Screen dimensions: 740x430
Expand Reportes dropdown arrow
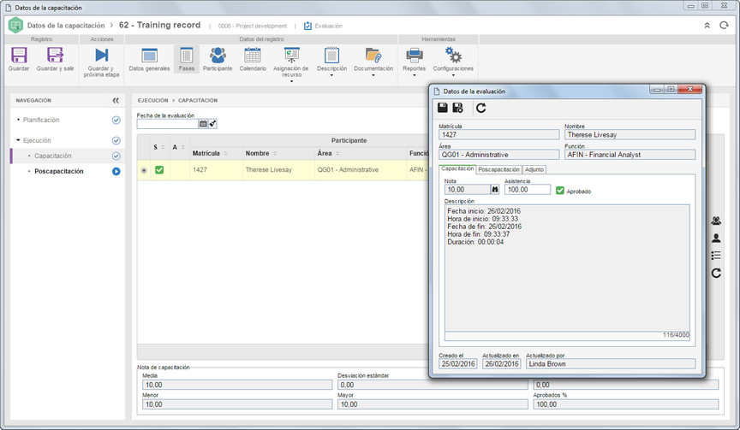(415, 75)
